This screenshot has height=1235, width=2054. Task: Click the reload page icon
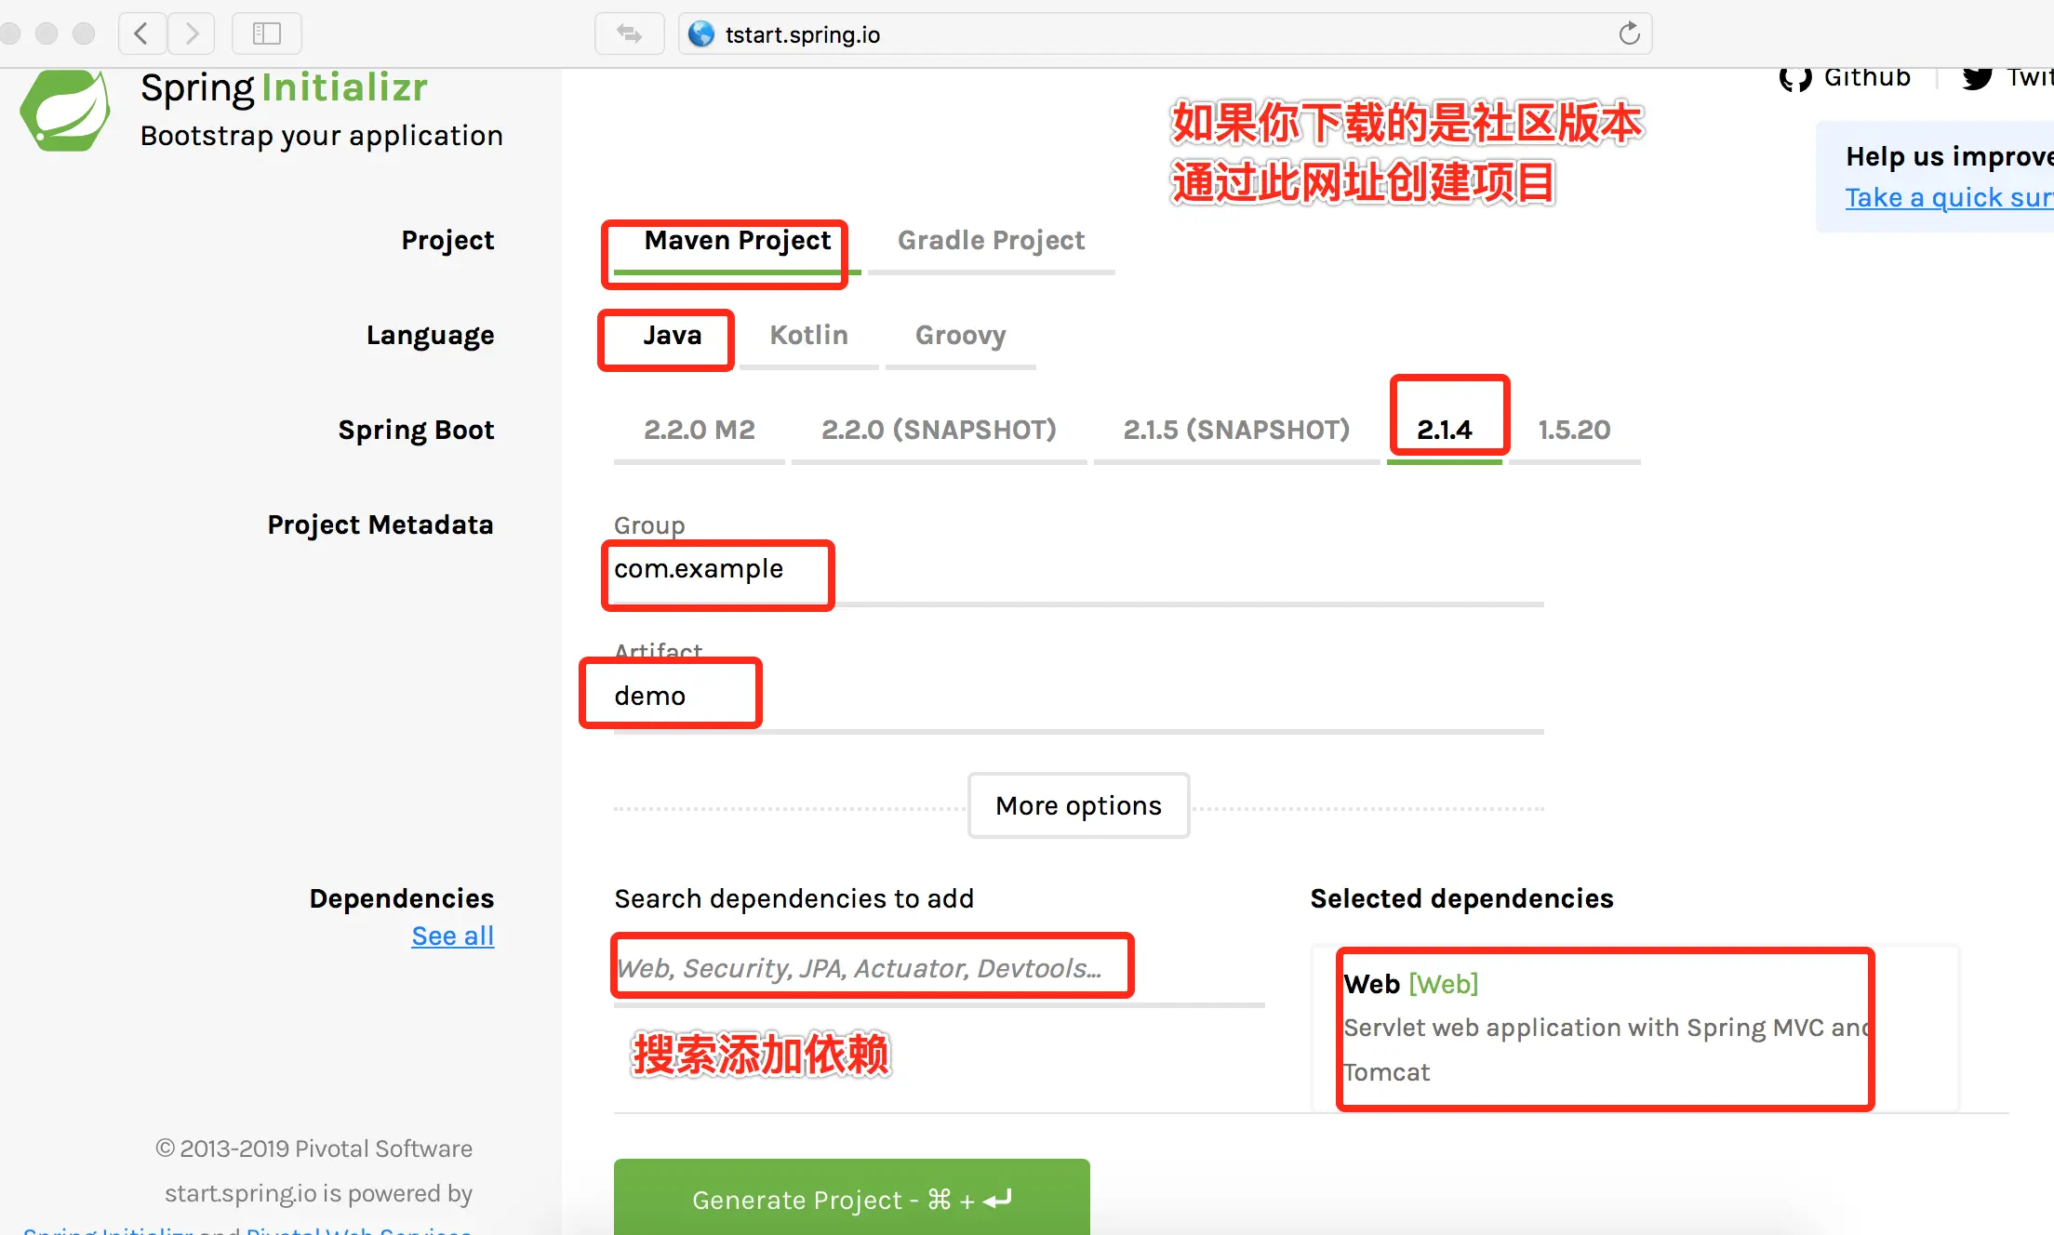pos(1629,34)
